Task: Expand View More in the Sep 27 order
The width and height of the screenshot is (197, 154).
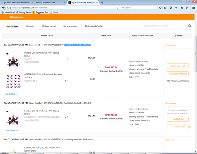Action: 12,94
